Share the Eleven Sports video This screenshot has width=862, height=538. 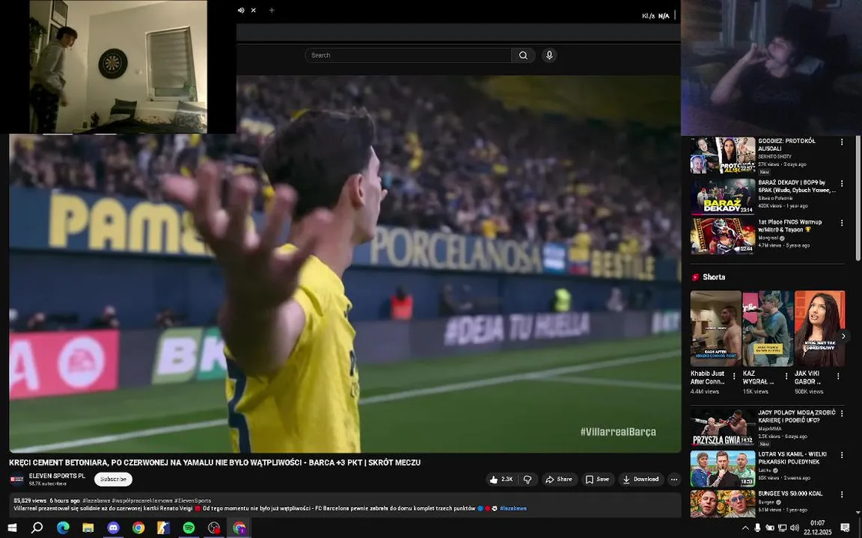(x=559, y=479)
